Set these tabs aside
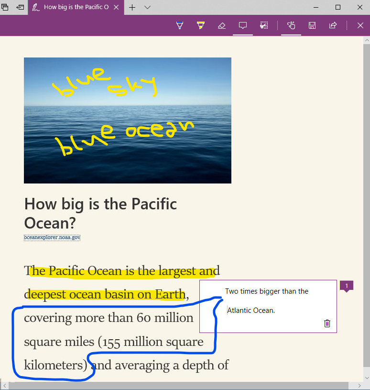This screenshot has height=390, width=370. tap(20, 7)
